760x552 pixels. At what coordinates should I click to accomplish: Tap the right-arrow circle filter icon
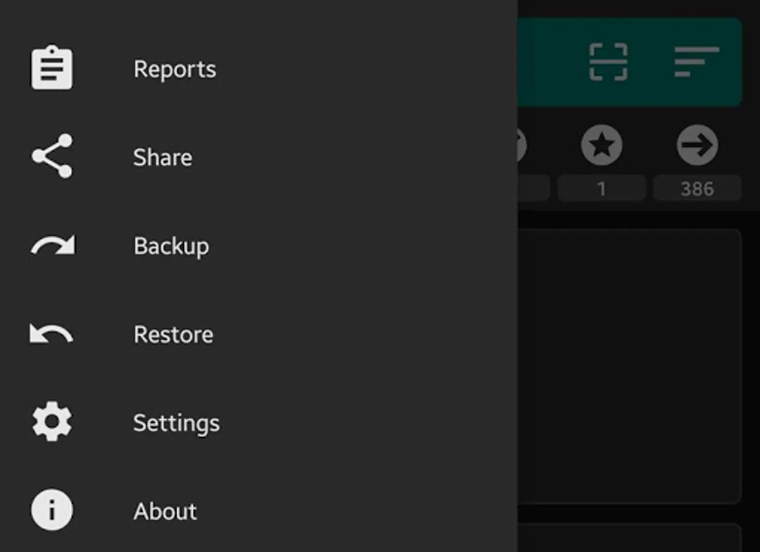coord(697,145)
